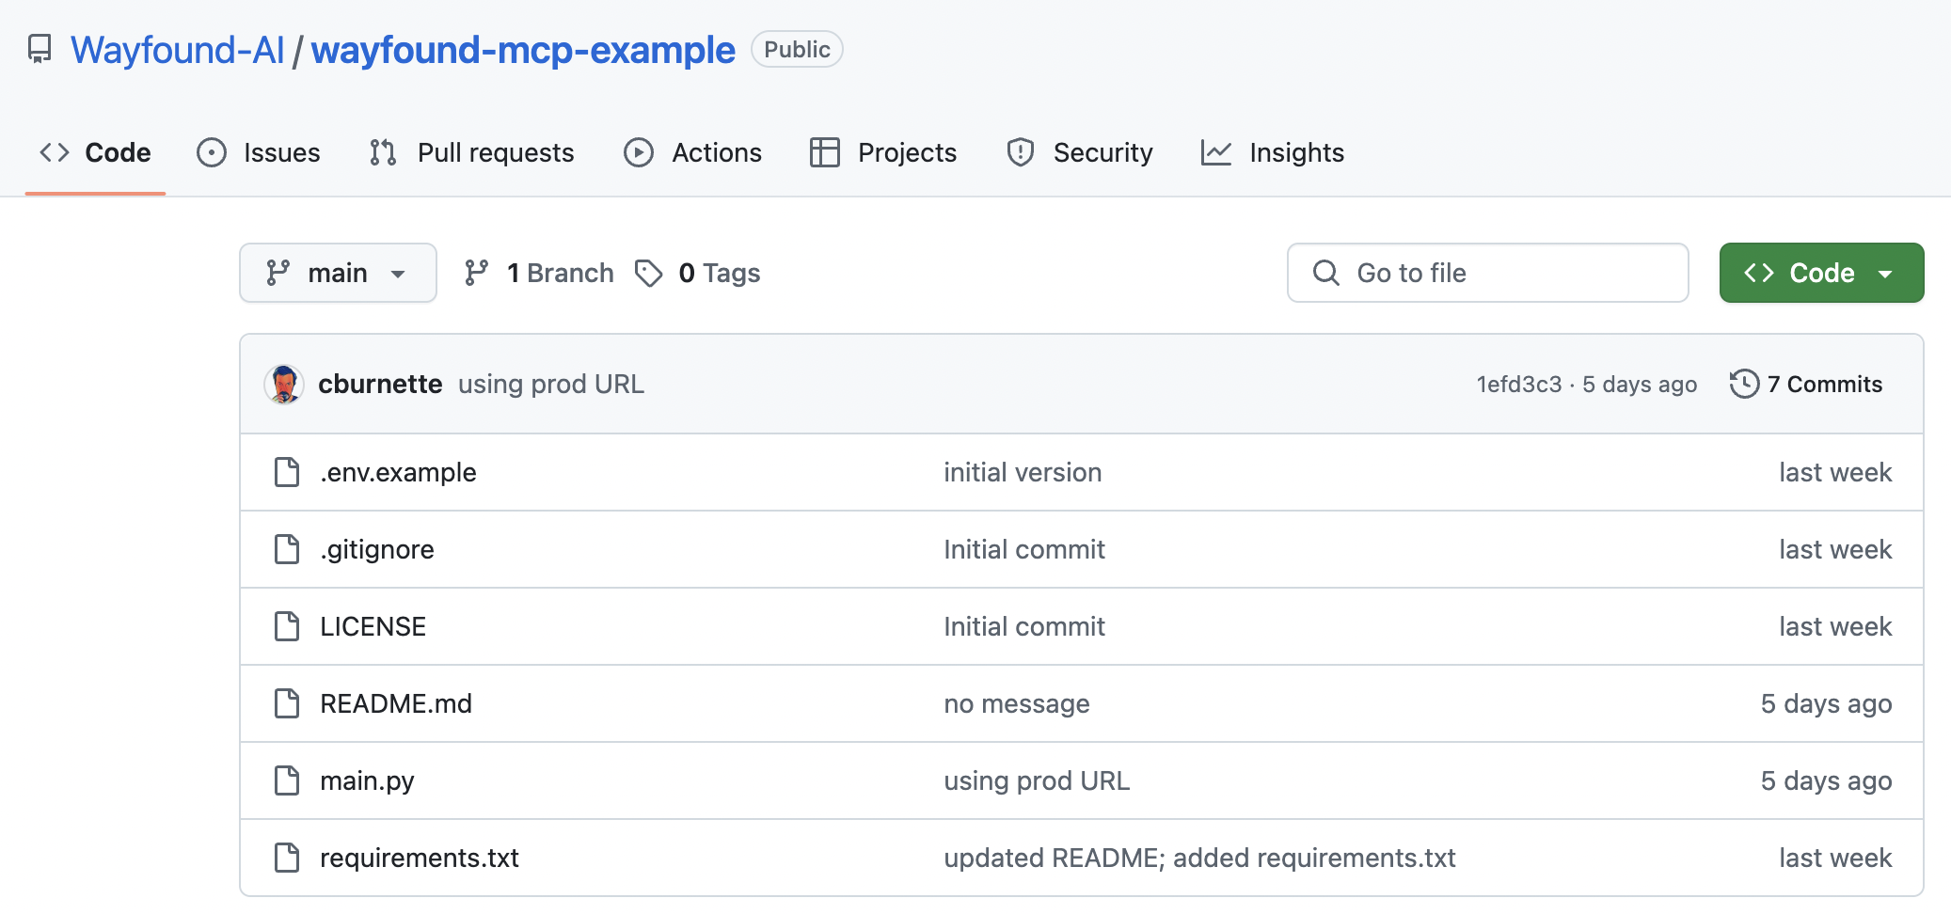Click the repository book icon beside Wayfound-AI
Image resolution: width=1951 pixels, height=914 pixels.
[x=40, y=49]
